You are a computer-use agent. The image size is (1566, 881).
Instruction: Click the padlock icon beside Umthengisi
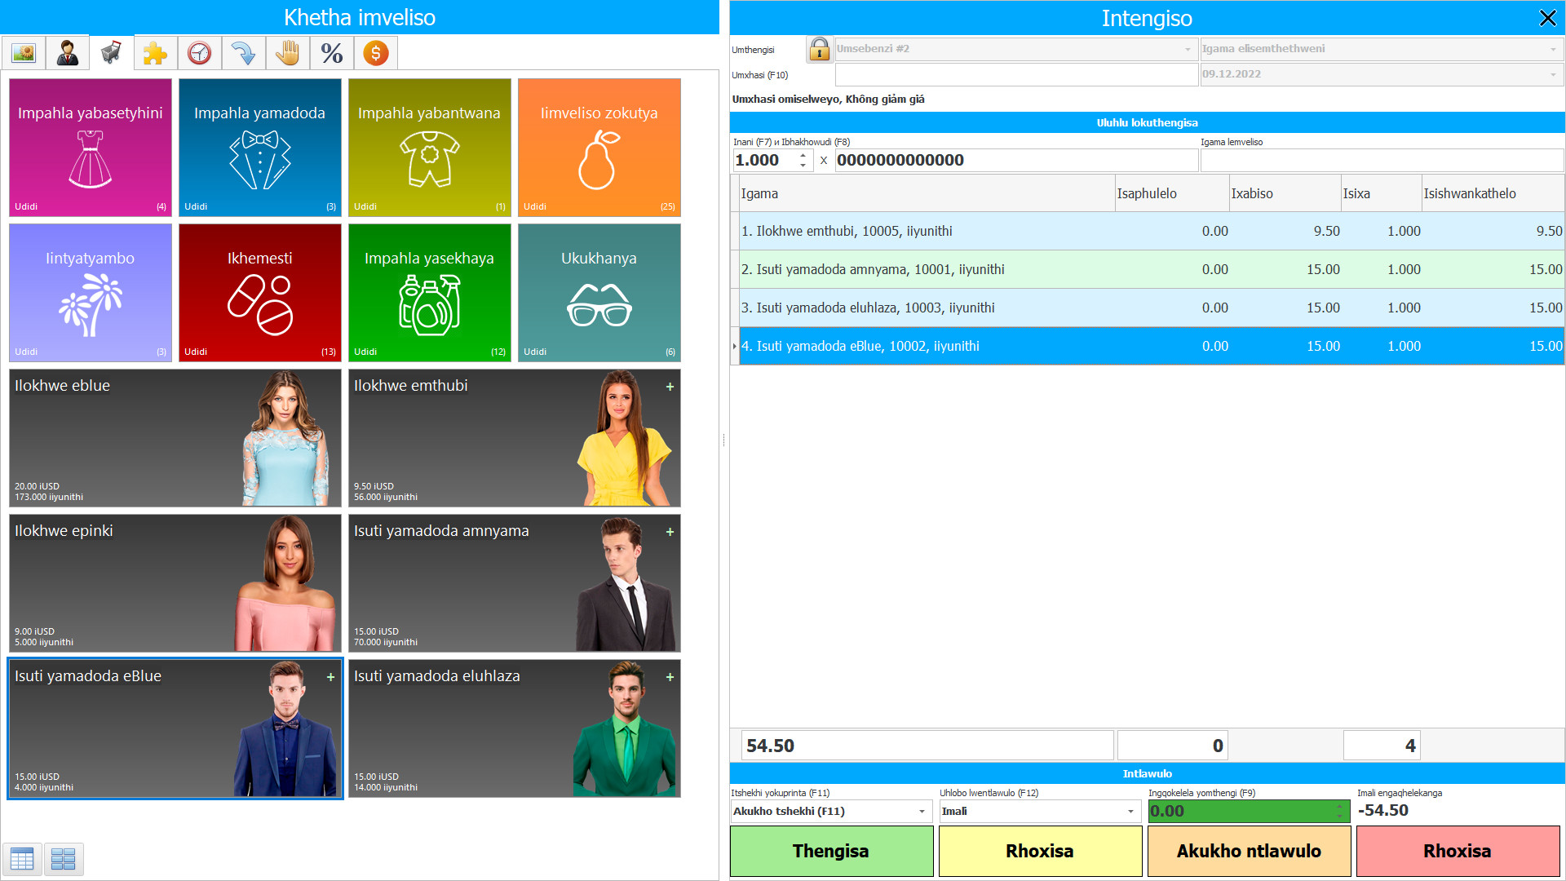(x=819, y=49)
